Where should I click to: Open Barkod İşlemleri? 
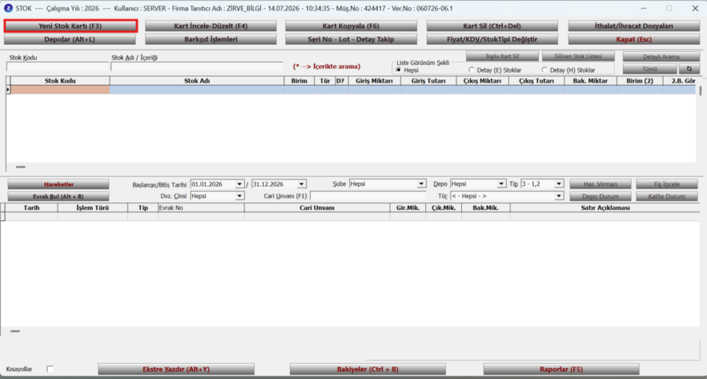coord(211,39)
